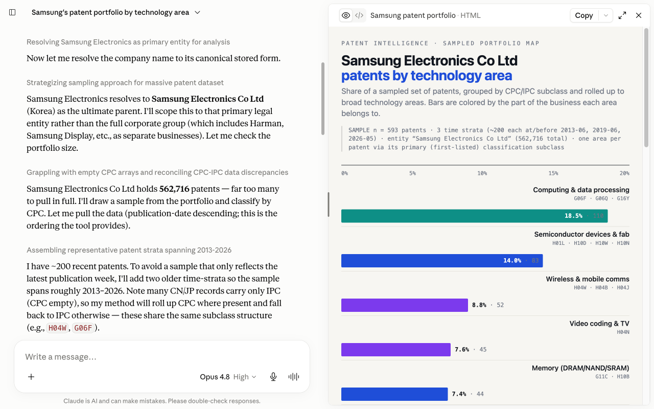This screenshot has width=654, height=409.
Task: Click the Copy button
Action: click(x=584, y=15)
